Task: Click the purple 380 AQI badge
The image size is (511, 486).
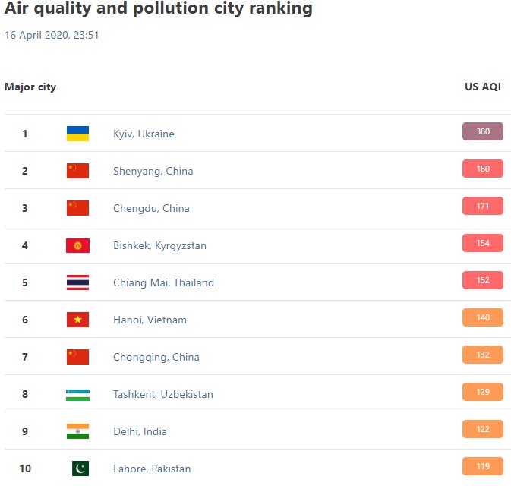Action: (483, 131)
